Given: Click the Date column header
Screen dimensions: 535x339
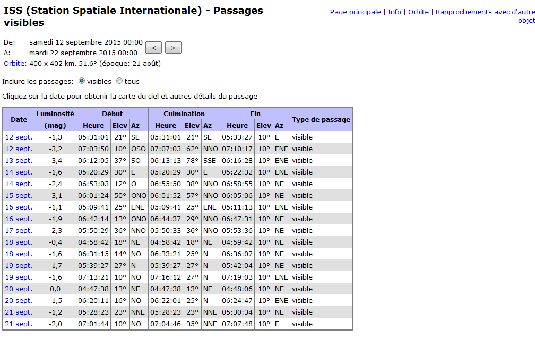Looking at the screenshot, I should 19,120.
